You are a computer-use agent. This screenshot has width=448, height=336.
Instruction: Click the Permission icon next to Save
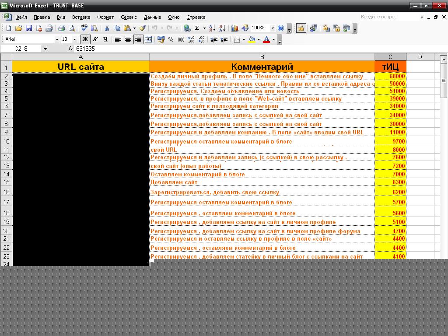(x=39, y=28)
